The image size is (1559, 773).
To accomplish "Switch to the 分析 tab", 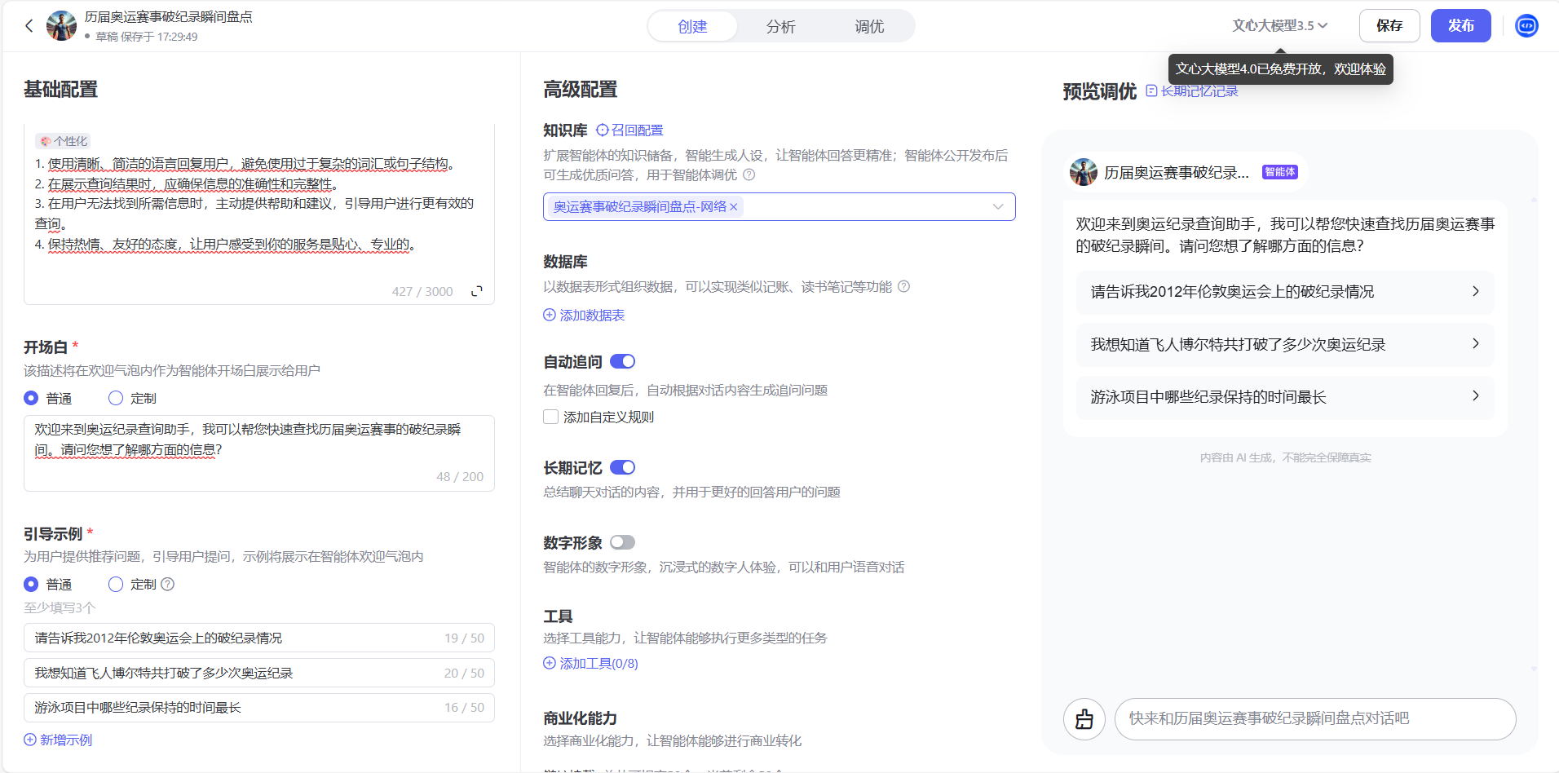I will coord(780,26).
